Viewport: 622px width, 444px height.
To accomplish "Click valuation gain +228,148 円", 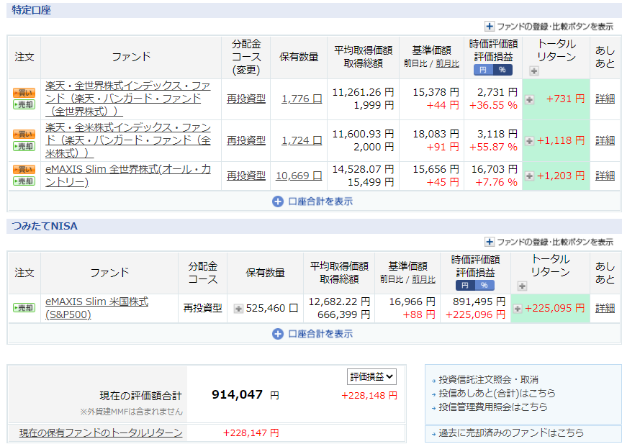I will coord(369,395).
